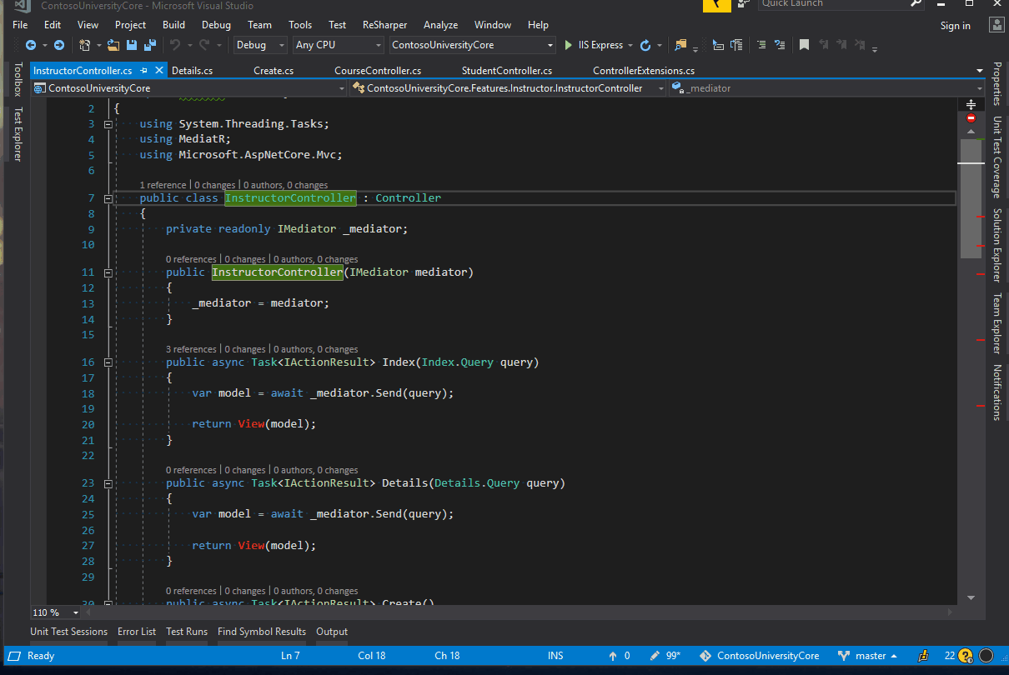This screenshot has width=1009, height=675.
Task: Switch to the Details.cs tab
Action: (x=192, y=71)
